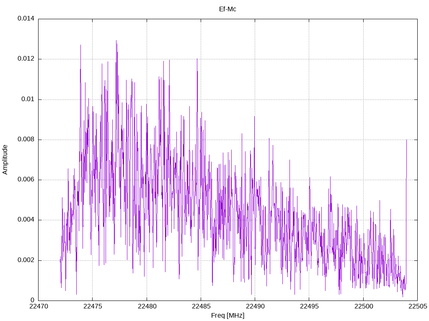Click the y-axis tick label 0.01

pos(28,99)
